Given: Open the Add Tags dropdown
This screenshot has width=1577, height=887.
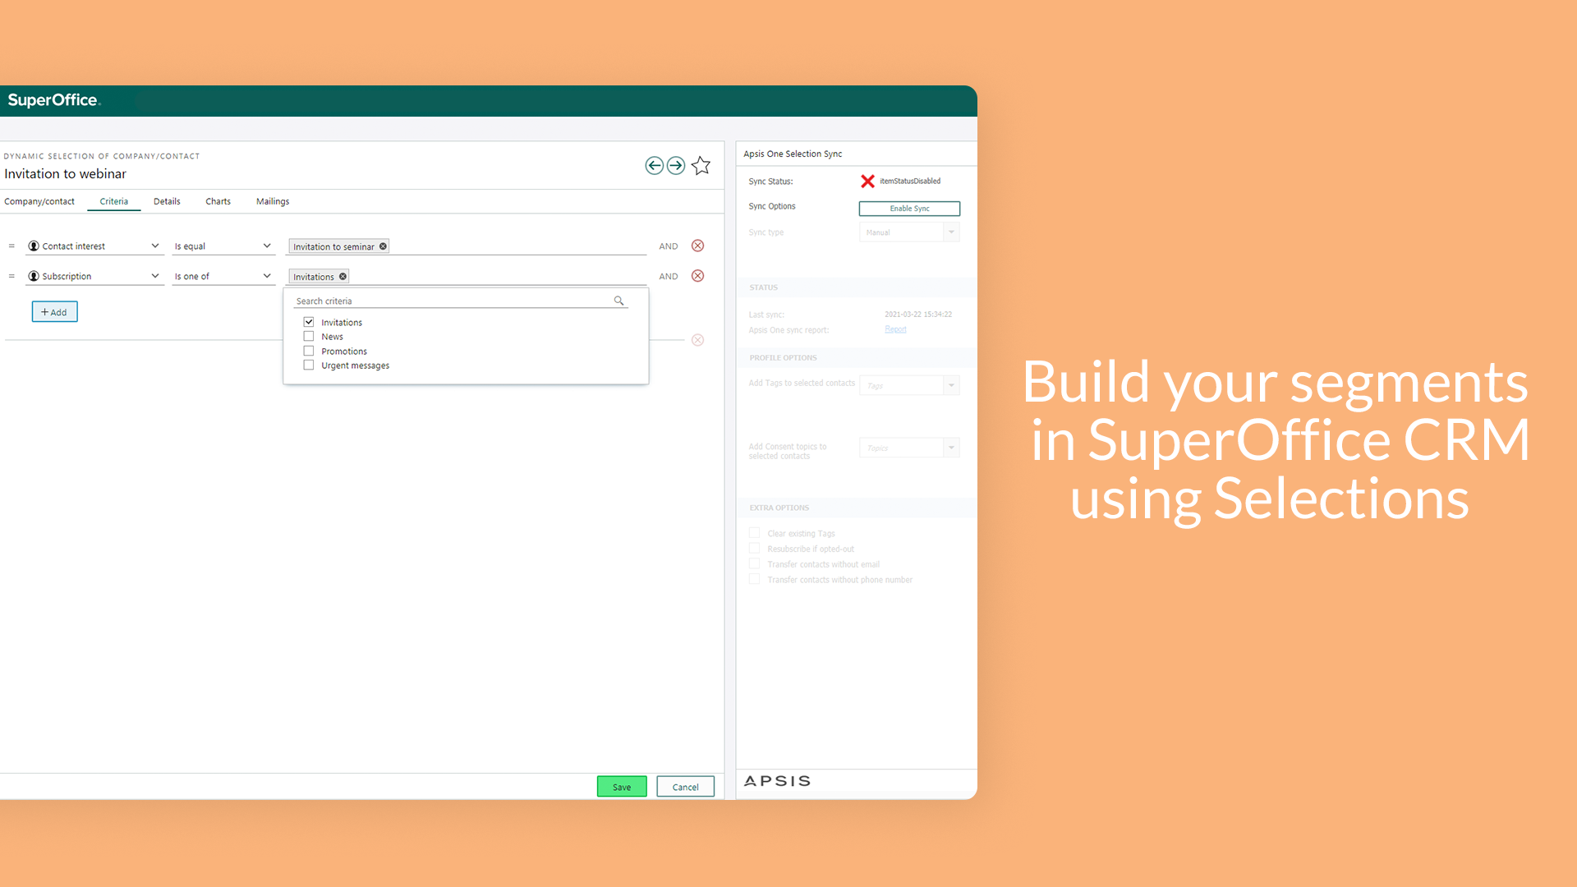Looking at the screenshot, I should pyautogui.click(x=951, y=384).
